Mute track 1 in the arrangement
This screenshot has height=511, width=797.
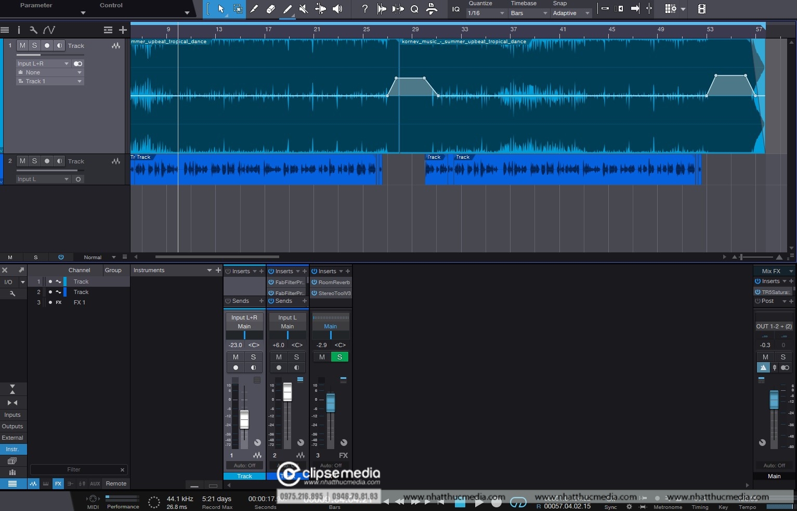pos(22,46)
